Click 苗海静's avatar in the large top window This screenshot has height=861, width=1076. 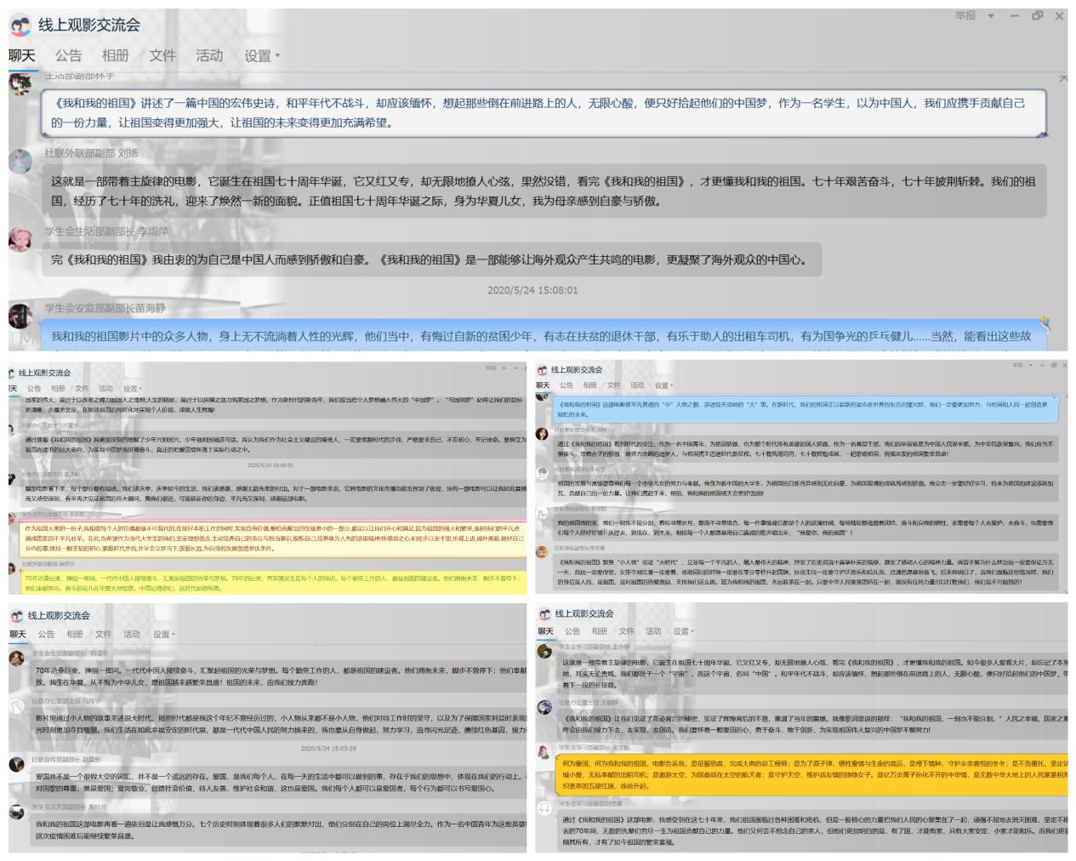pyautogui.click(x=20, y=316)
